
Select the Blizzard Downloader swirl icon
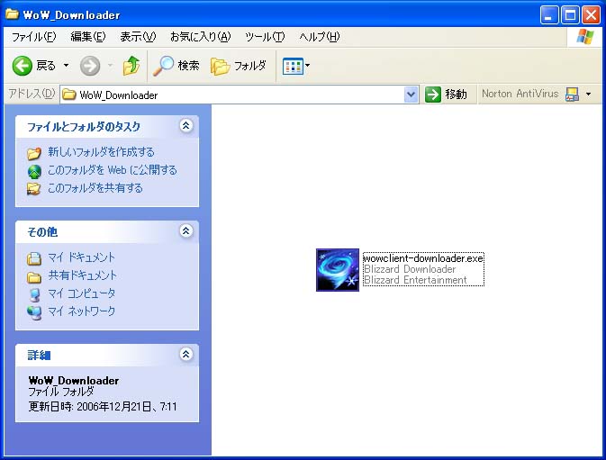pyautogui.click(x=338, y=269)
